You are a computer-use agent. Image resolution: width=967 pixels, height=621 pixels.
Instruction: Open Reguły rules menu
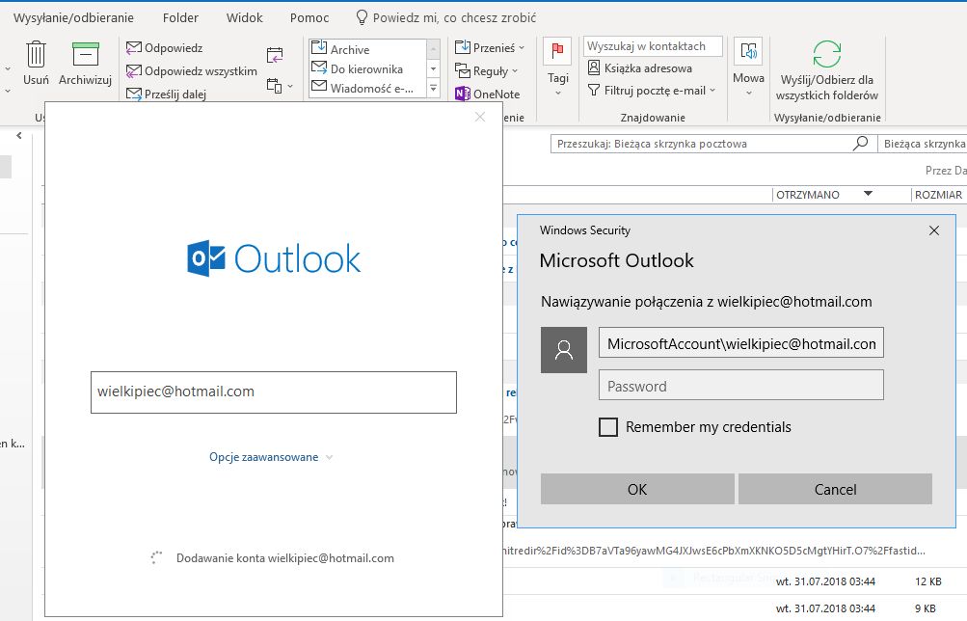coord(487,71)
